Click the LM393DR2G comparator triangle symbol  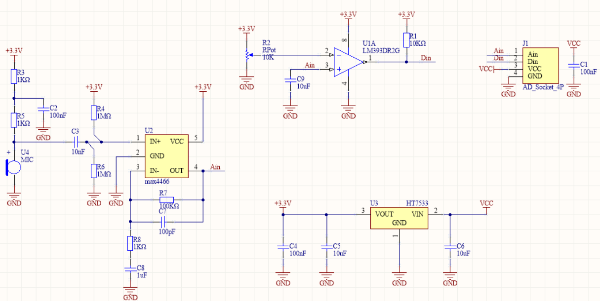(x=348, y=62)
